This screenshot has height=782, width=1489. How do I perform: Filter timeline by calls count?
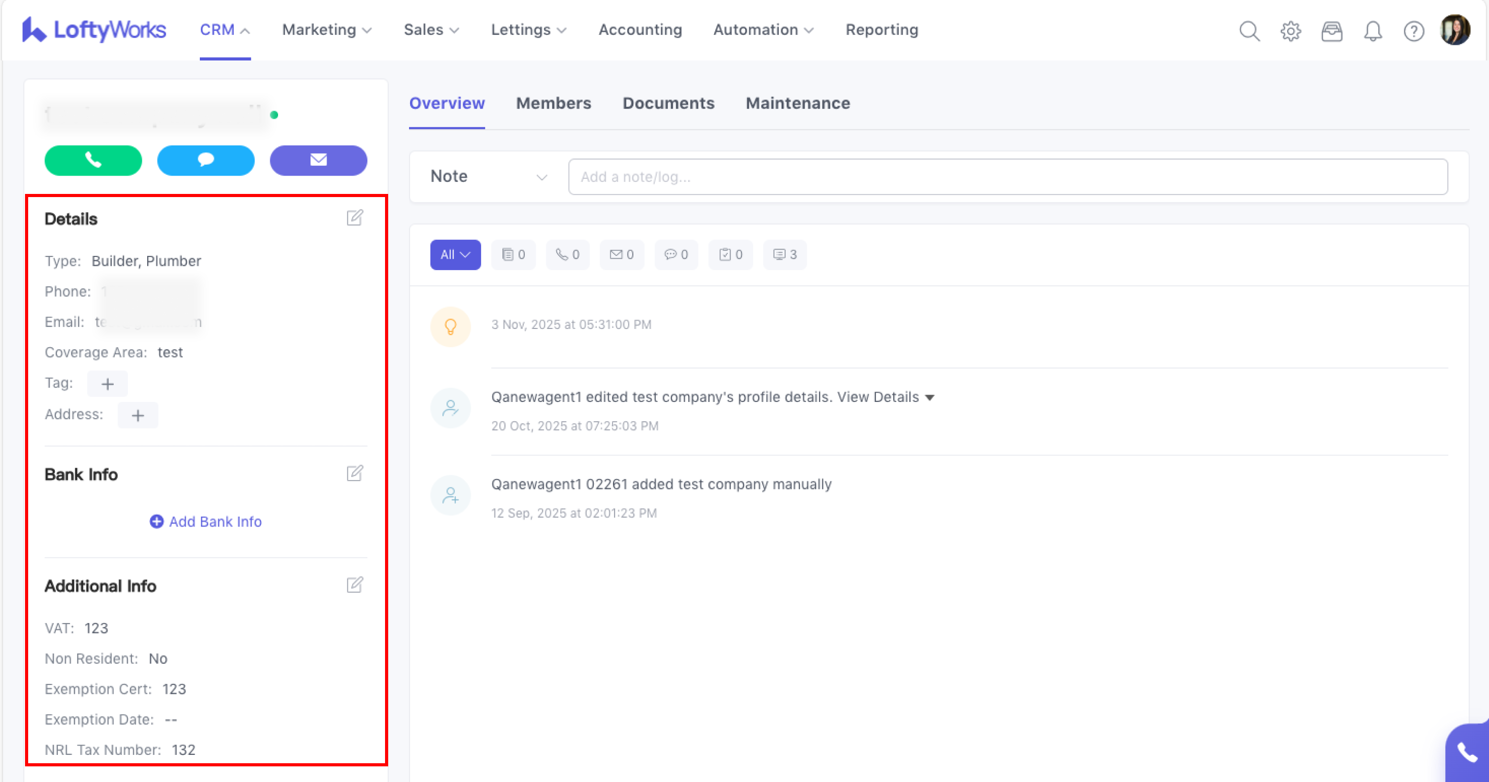coord(567,255)
